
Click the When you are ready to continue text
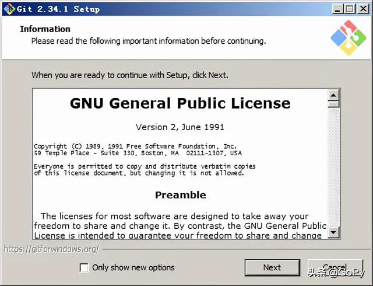129,75
